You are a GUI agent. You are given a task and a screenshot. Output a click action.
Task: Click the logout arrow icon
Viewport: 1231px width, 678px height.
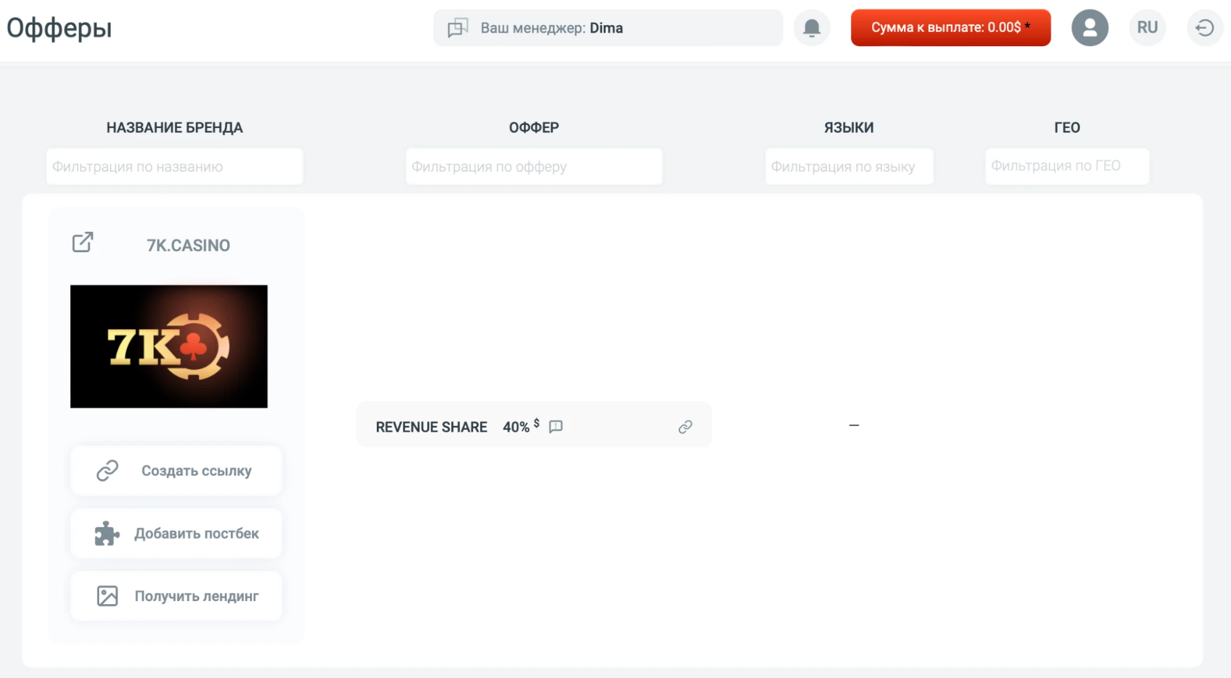tap(1205, 28)
